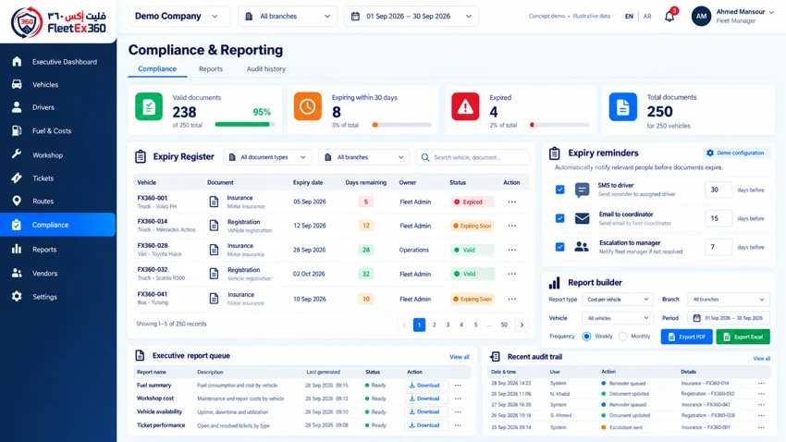The width and height of the screenshot is (786, 442).
Task: Open the Report builder Branch dropdown
Action: point(729,300)
